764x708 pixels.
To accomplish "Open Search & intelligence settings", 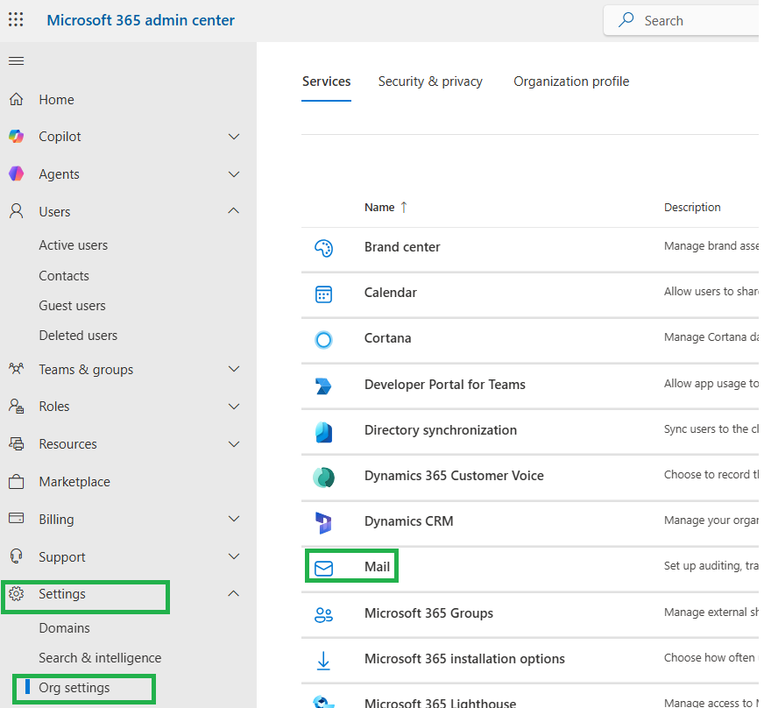I will pos(100,658).
